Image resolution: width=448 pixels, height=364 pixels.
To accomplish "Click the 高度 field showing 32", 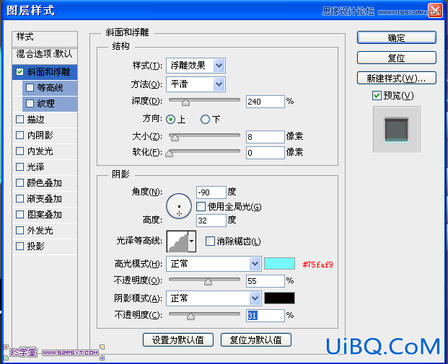I will point(211,221).
